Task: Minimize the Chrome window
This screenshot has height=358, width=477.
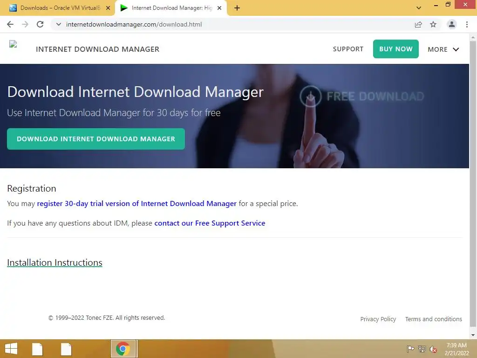Action: point(436,5)
